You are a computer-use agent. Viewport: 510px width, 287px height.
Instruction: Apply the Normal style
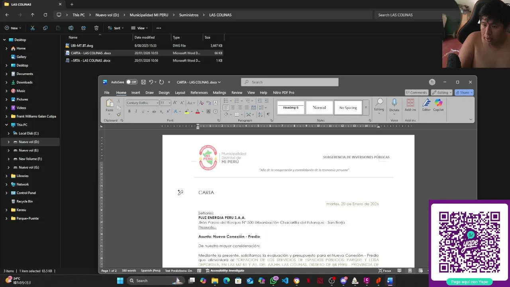click(x=319, y=108)
